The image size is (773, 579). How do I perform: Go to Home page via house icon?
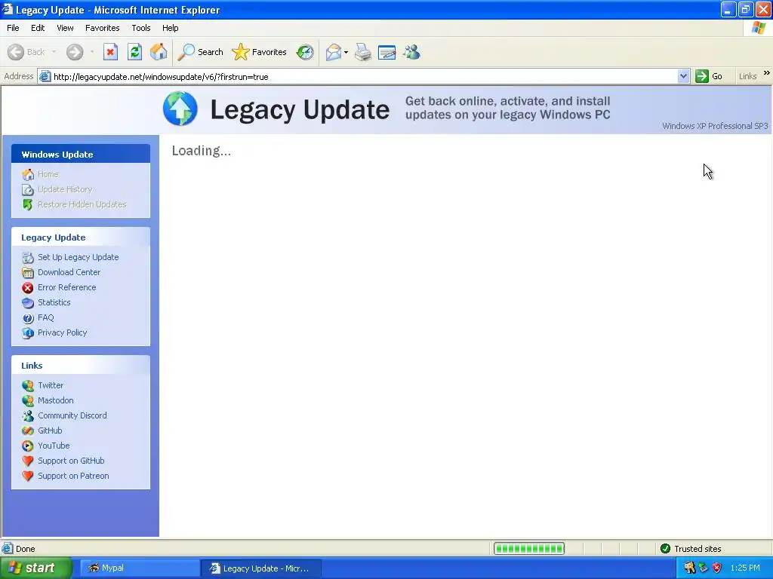159,52
